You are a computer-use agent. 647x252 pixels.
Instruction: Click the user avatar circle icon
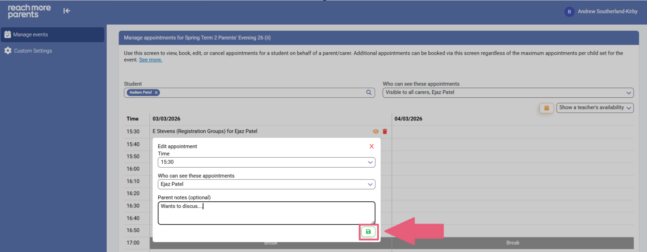(569, 12)
